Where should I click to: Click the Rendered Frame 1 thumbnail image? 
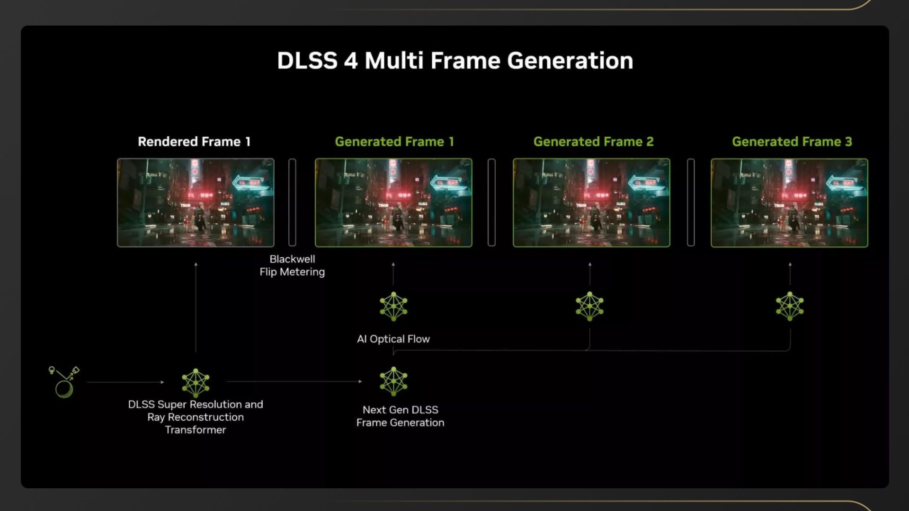pyautogui.click(x=196, y=203)
